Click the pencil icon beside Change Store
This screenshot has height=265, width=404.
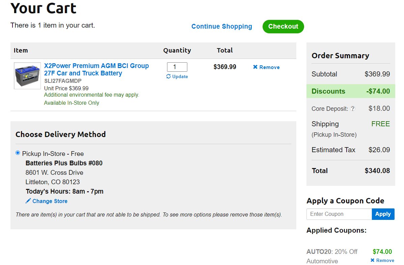coord(28,201)
